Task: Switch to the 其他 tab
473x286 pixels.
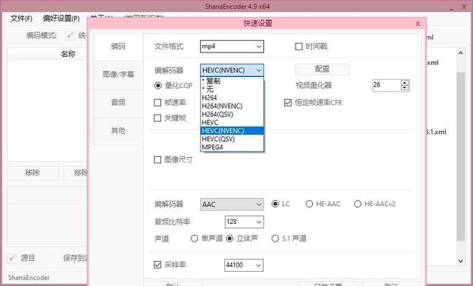Action: click(118, 130)
